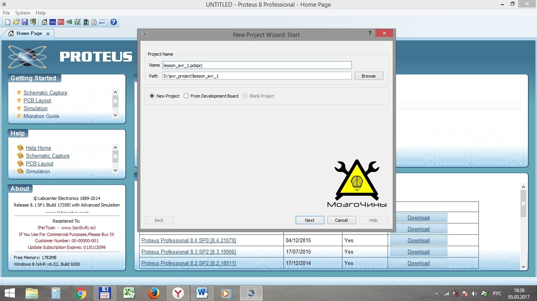Viewport: 537px width, 301px height.
Task: Show hidden tray icons arrow
Action: 437,294
